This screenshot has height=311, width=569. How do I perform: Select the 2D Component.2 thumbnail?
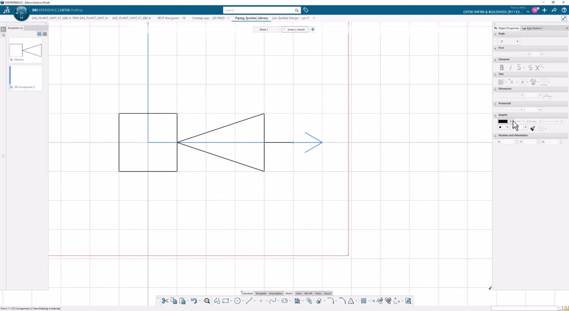[x=25, y=78]
